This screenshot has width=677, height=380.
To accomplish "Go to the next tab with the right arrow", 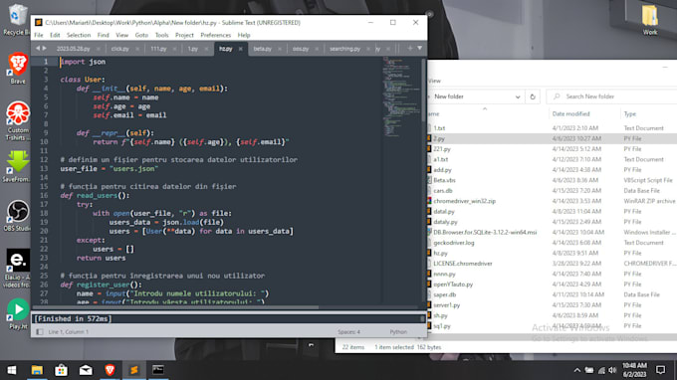I will 44,49.
